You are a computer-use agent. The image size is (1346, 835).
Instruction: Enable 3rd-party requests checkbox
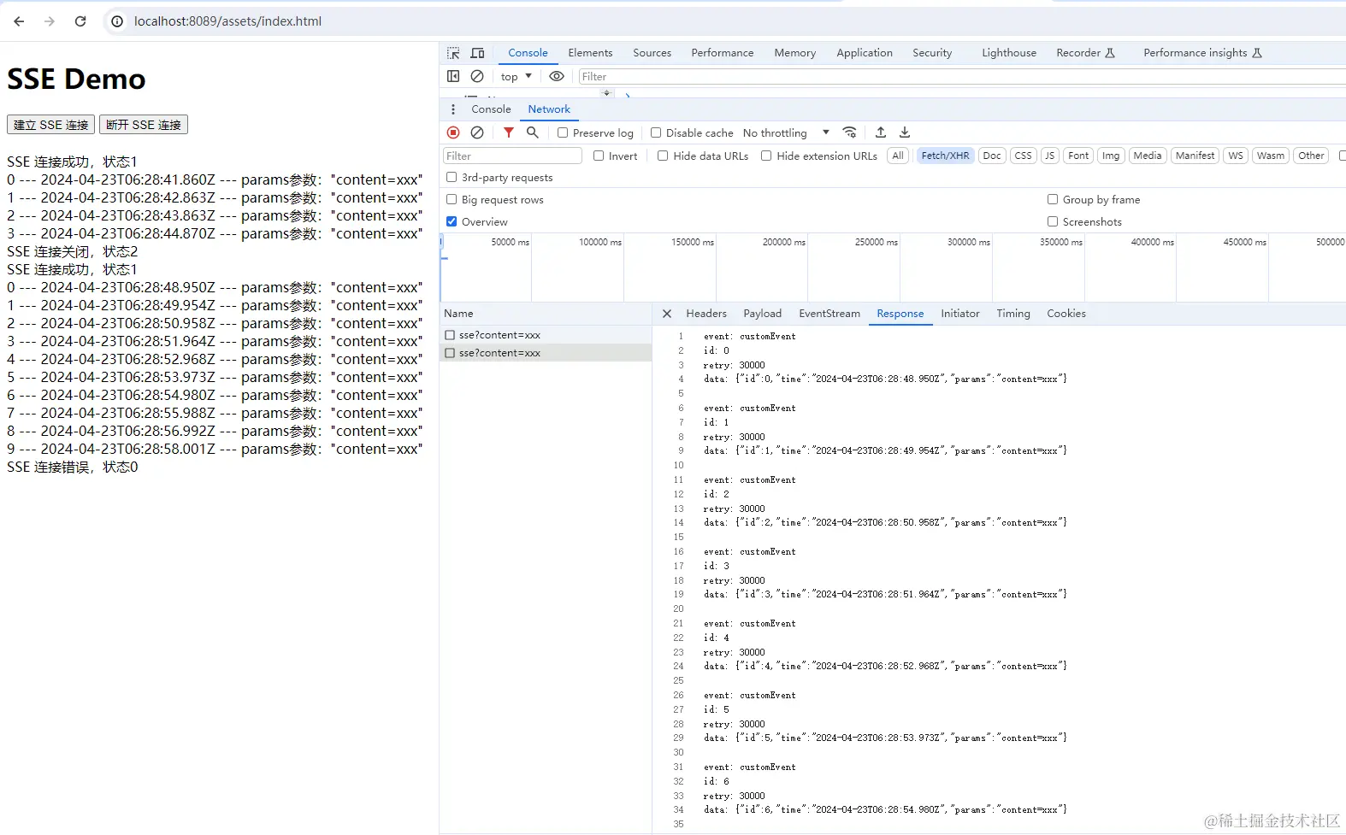coord(452,177)
